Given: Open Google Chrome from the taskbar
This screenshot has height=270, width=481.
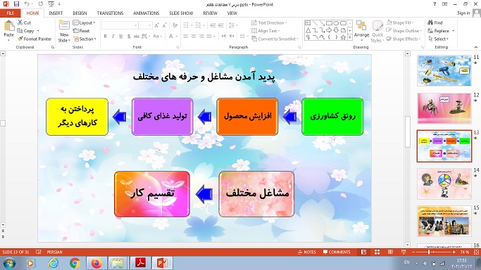Looking at the screenshot, I should pyautogui.click(x=75, y=263).
